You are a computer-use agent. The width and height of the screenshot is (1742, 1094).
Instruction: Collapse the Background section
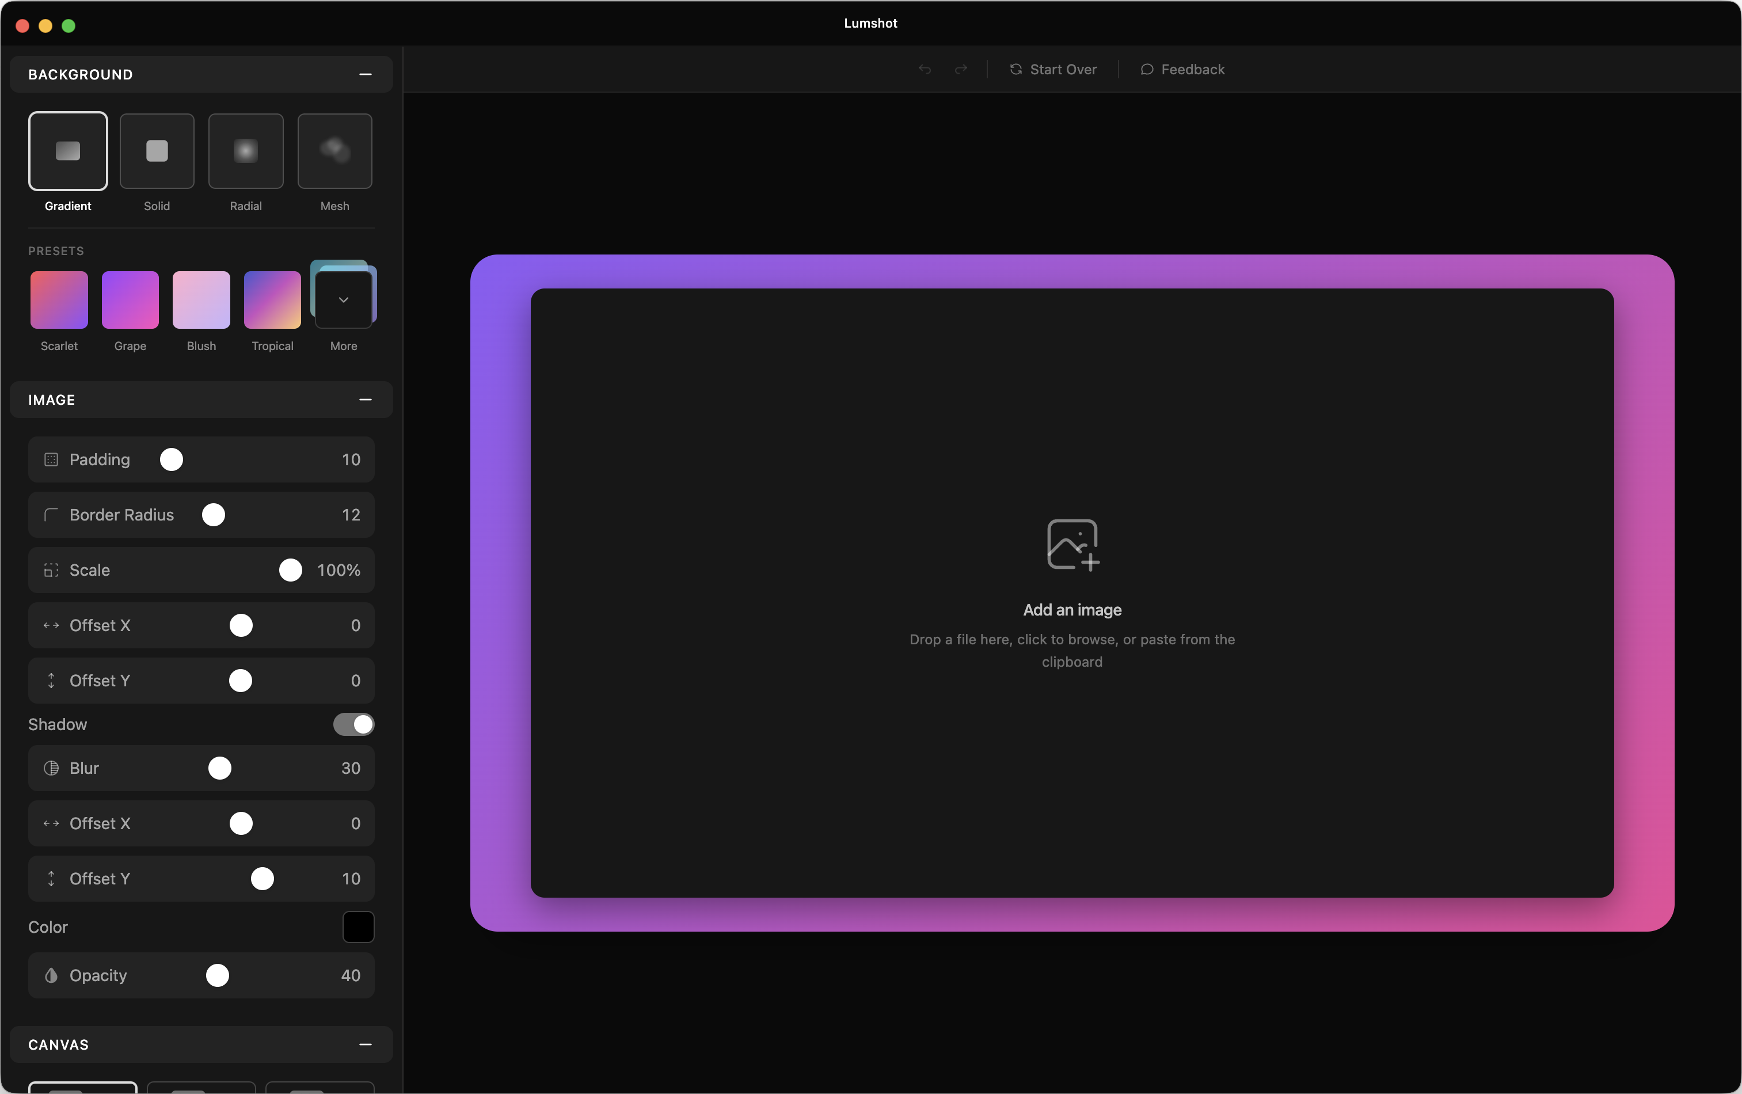(x=366, y=74)
